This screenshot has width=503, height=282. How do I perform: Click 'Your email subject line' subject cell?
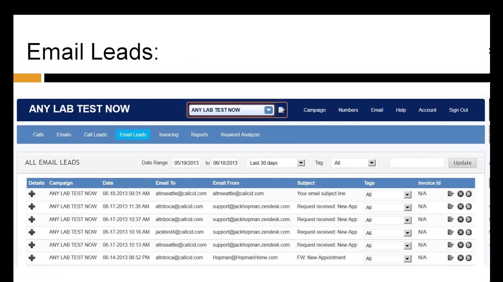coord(321,193)
